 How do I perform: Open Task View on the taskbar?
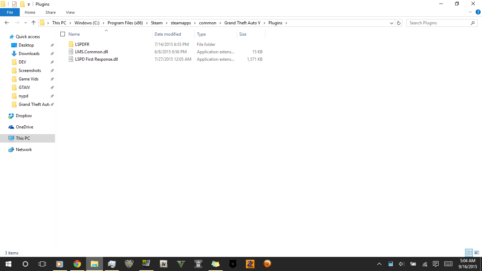[42, 264]
